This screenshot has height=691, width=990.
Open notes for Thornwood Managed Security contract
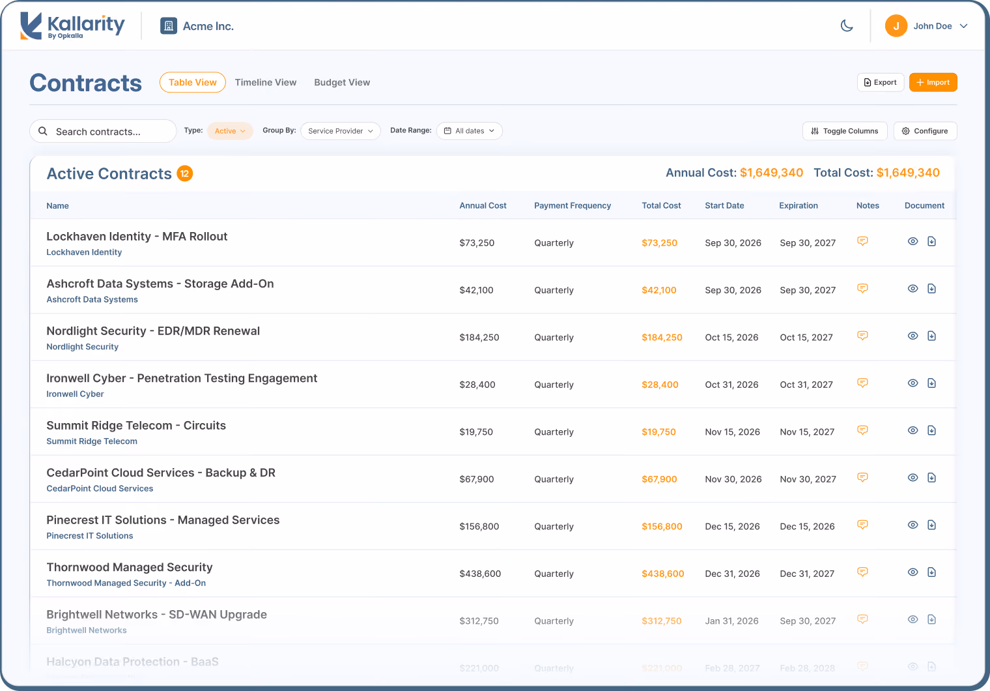pos(862,572)
